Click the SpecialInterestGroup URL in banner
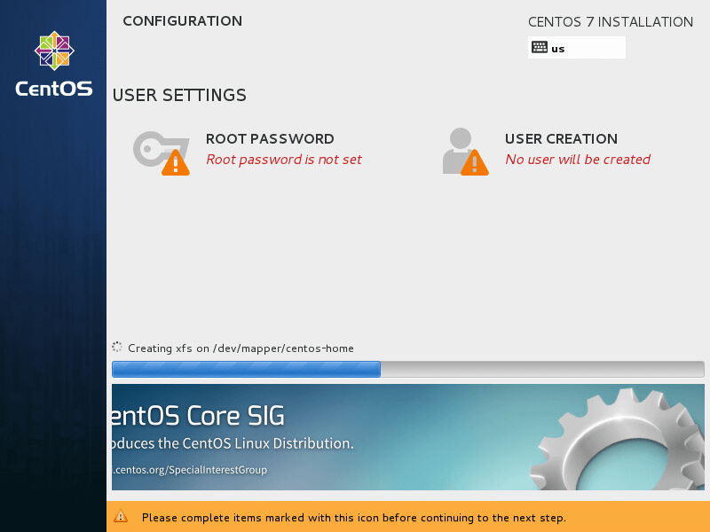Screen dimensions: 710x532 pyautogui.click(x=189, y=470)
